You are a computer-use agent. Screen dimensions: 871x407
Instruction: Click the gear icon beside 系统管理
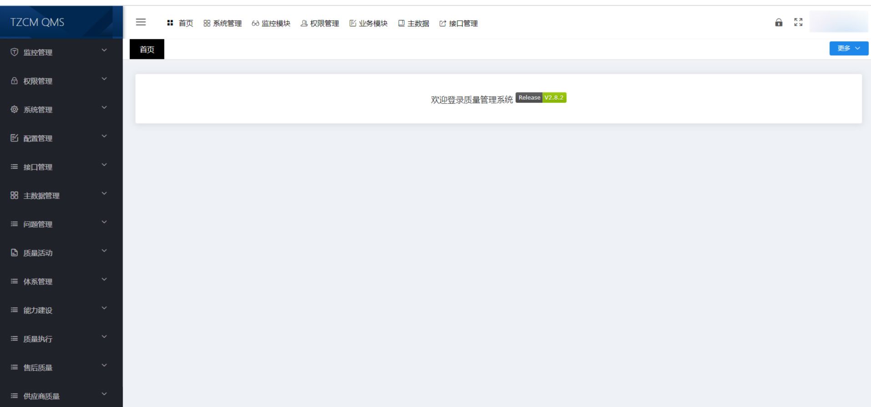[15, 110]
